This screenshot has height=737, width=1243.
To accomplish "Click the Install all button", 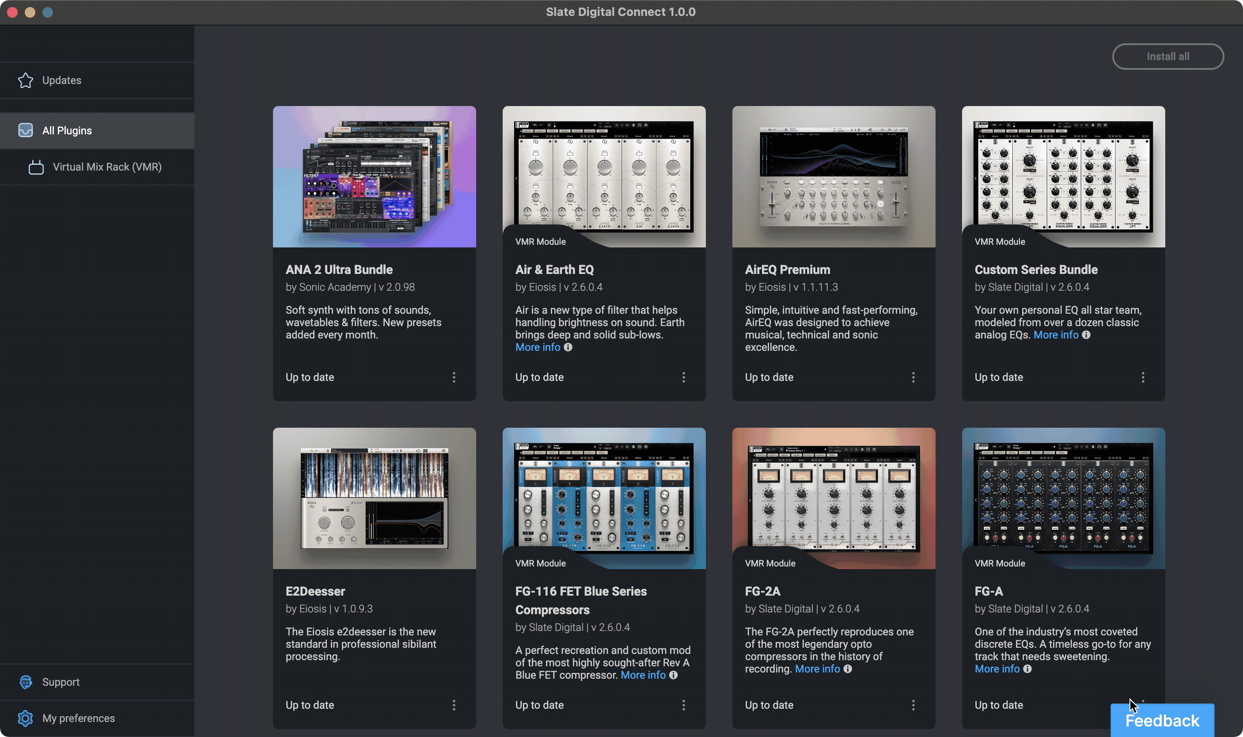I will pyautogui.click(x=1168, y=57).
